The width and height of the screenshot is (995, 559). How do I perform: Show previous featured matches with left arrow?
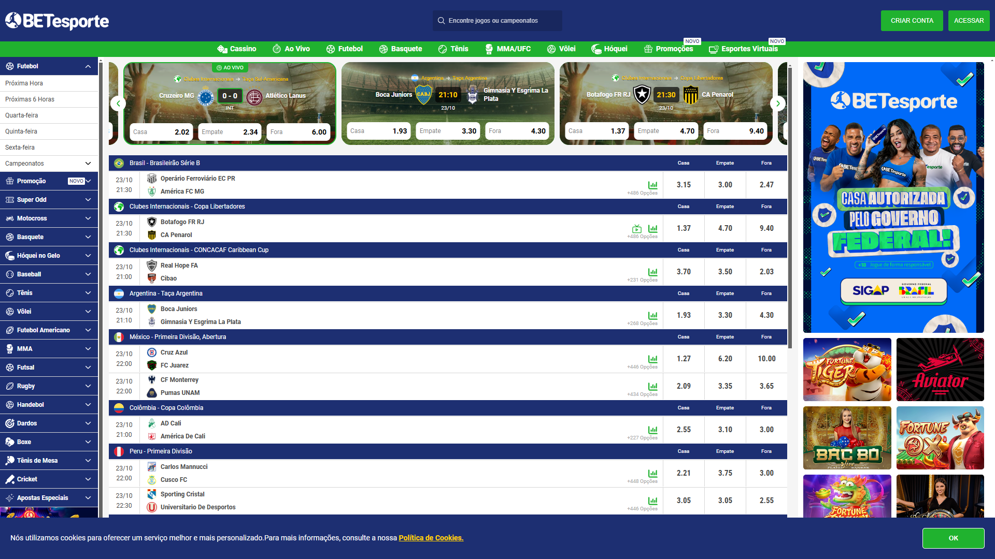tap(118, 104)
